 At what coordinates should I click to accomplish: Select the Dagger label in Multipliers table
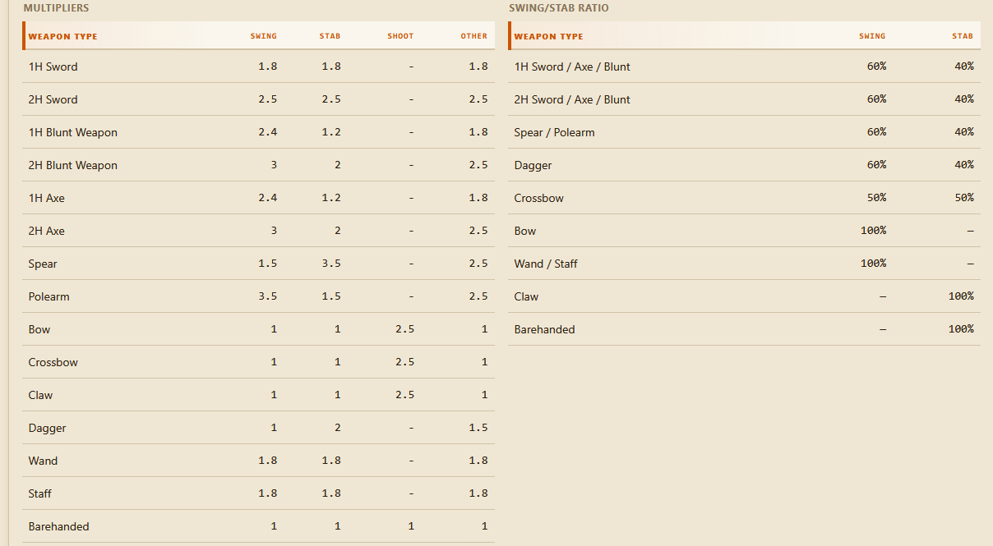(x=47, y=428)
